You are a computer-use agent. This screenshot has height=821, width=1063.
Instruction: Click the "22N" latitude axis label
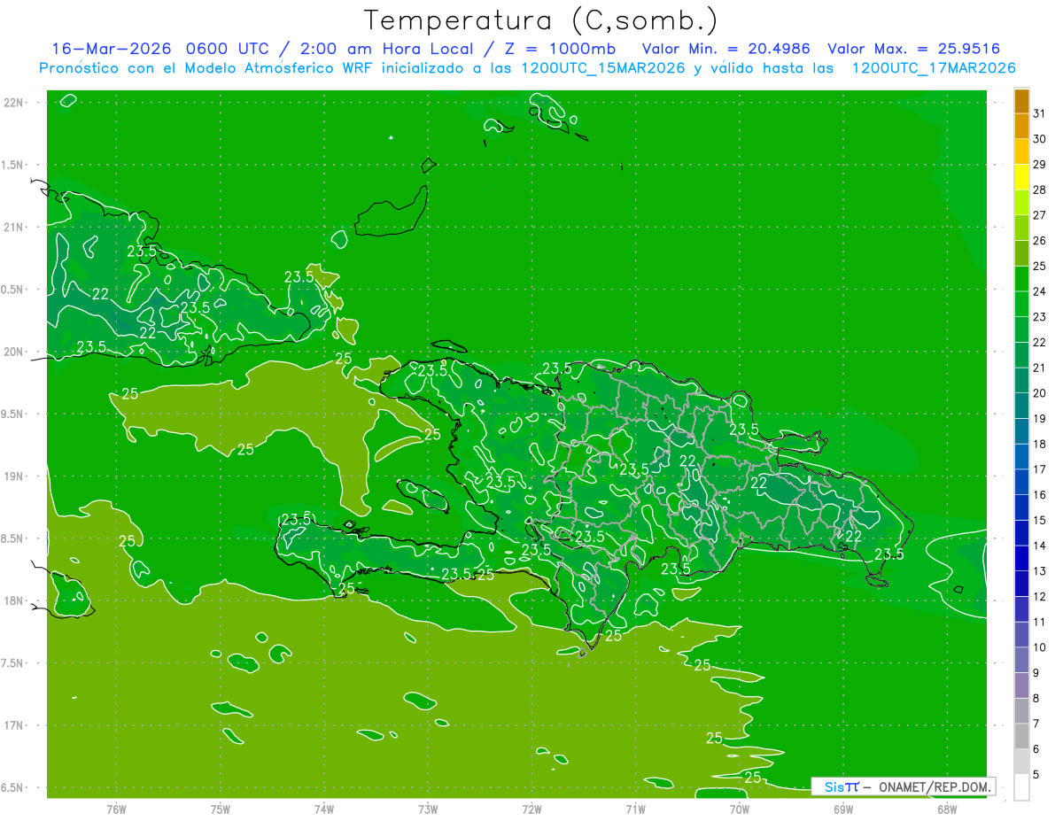click(x=15, y=102)
